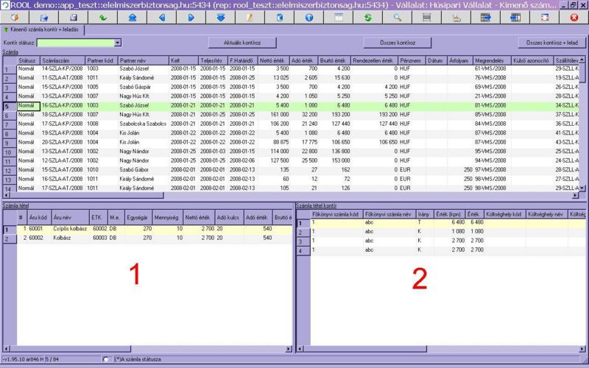
Task: Select the Kimenő számla kontír + feladás tab
Action: pyautogui.click(x=44, y=29)
